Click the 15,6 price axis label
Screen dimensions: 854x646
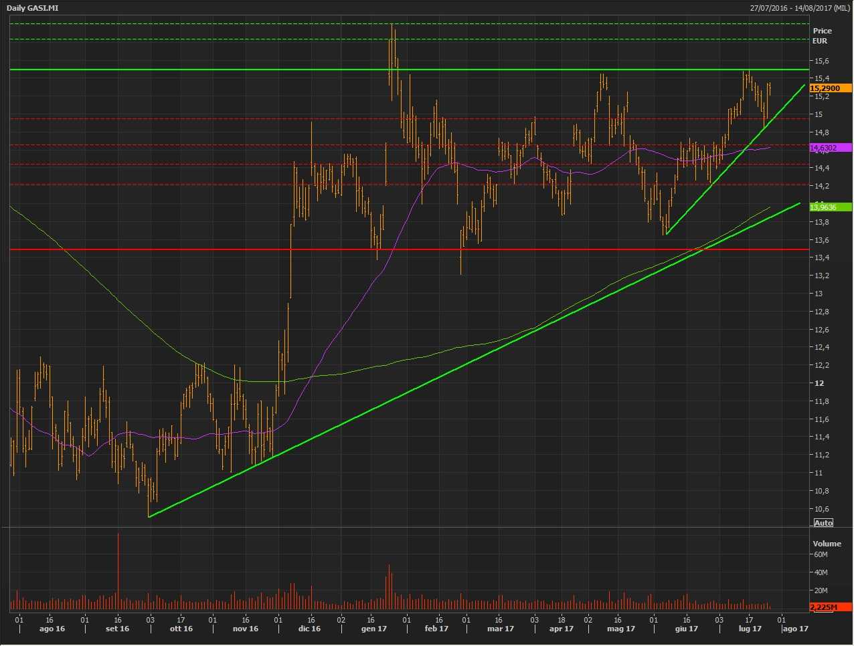(821, 61)
